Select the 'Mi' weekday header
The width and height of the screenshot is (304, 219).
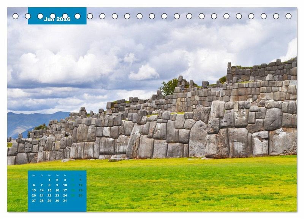(49, 176)
